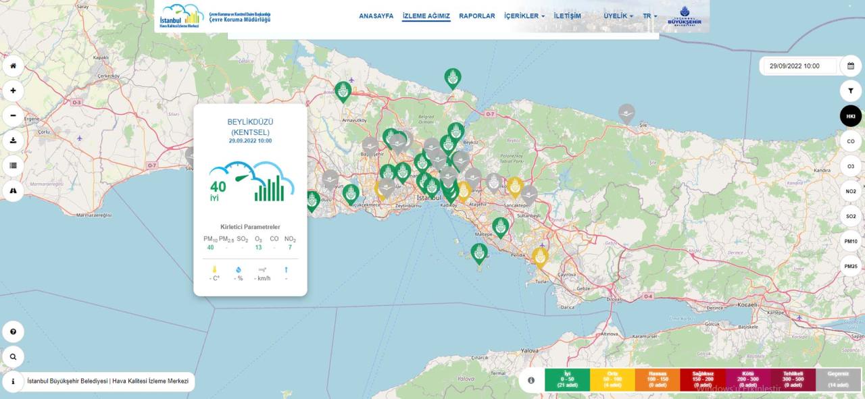Screen dimensions: 865x399
Task: Select the HKI index toggle
Action: [851, 116]
